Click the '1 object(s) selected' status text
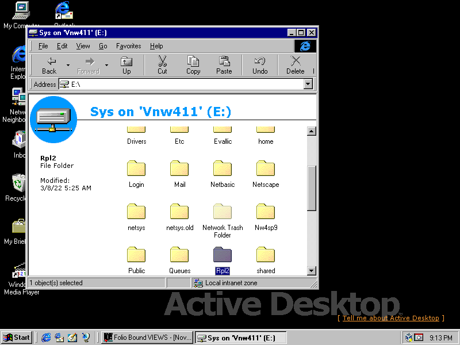This screenshot has height=345, width=460. 56,283
